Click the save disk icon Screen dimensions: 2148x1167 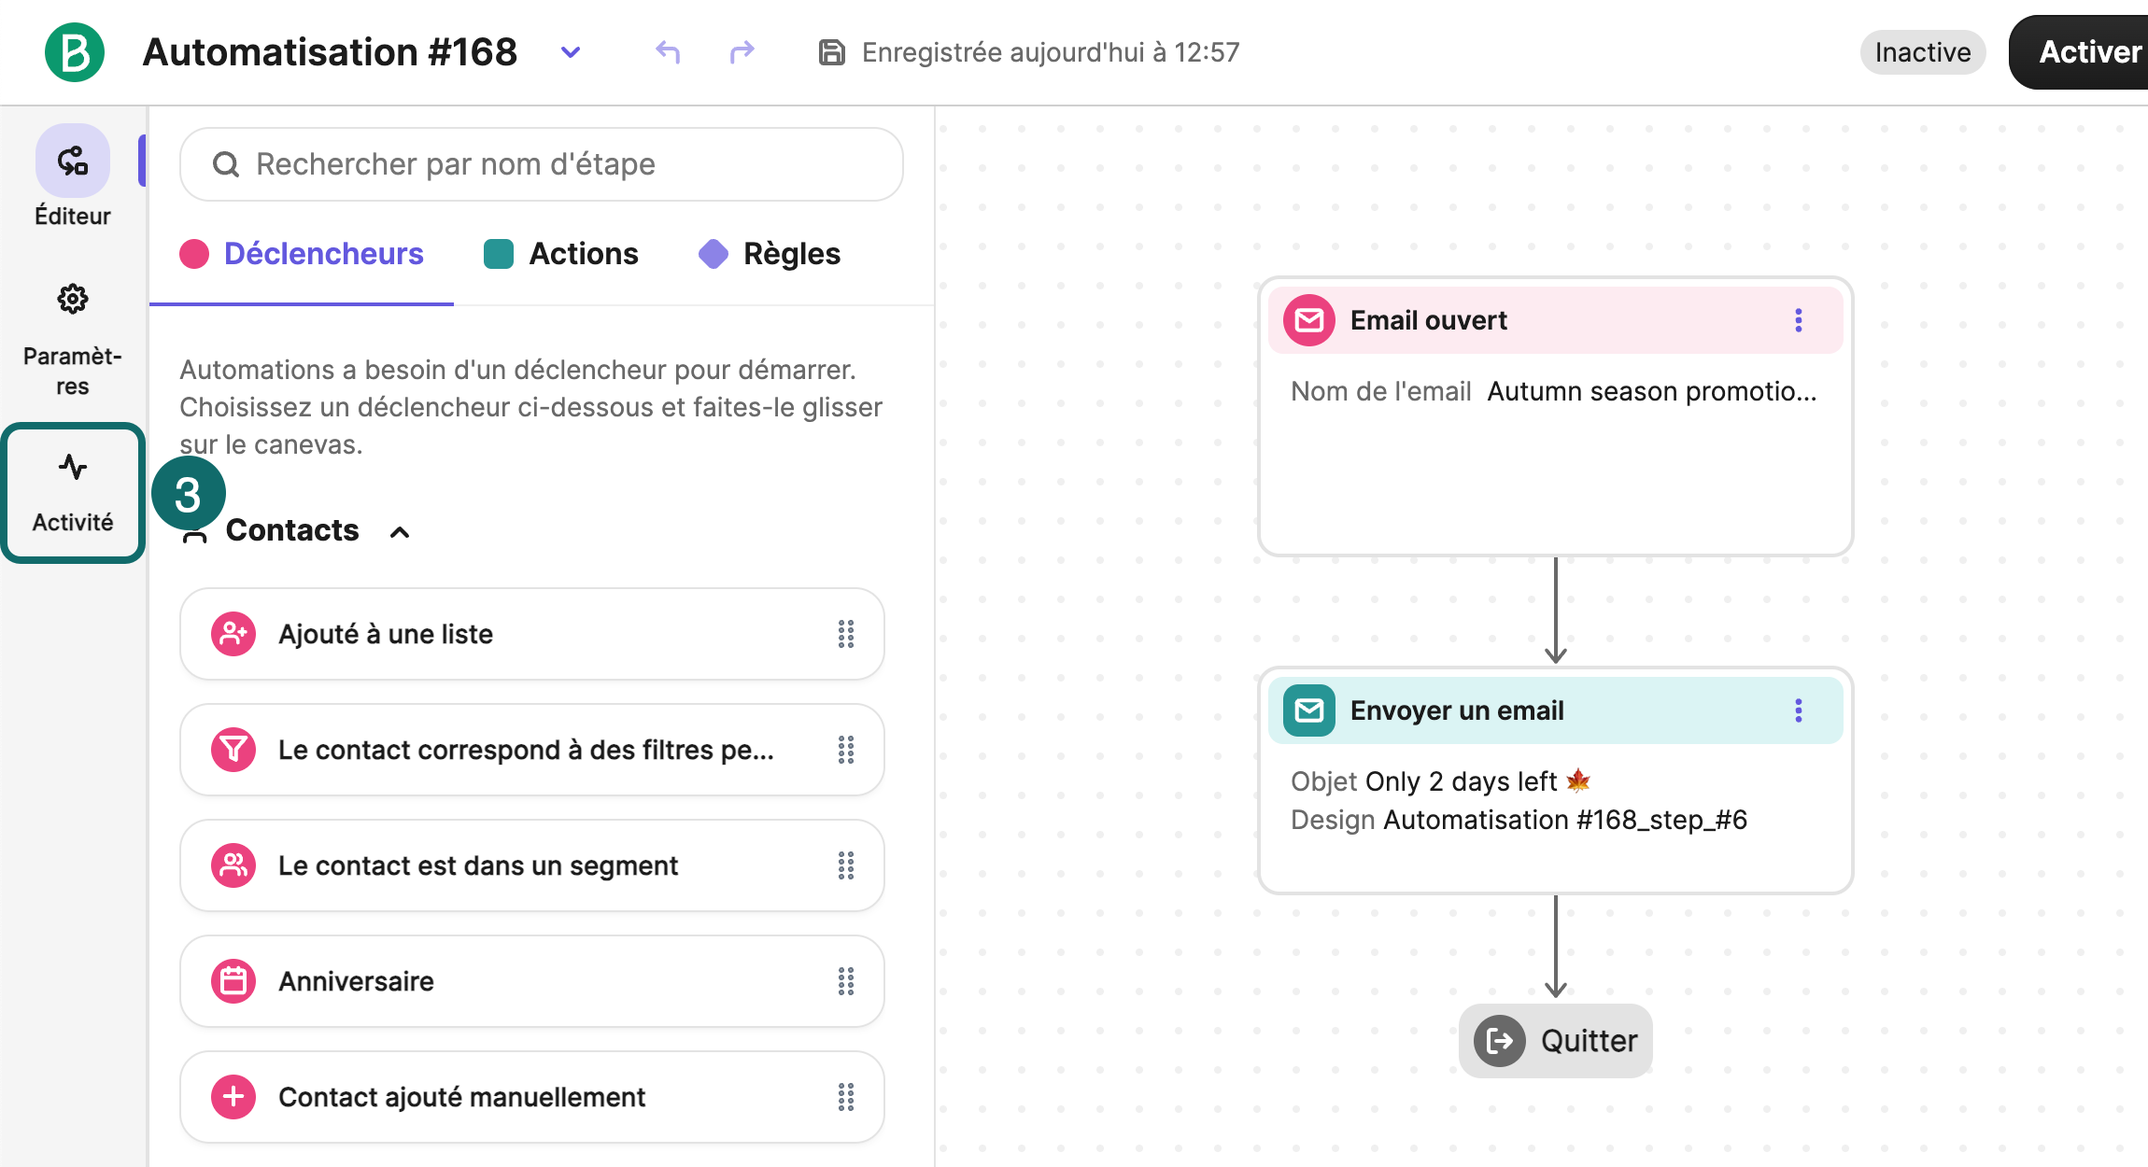pos(832,52)
